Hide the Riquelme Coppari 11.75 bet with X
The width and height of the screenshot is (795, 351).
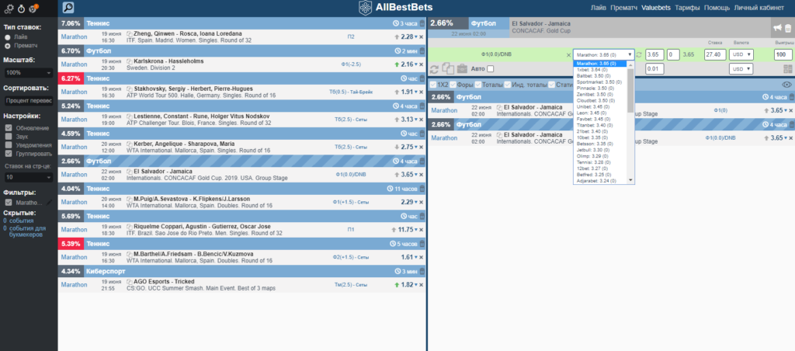[x=422, y=230]
